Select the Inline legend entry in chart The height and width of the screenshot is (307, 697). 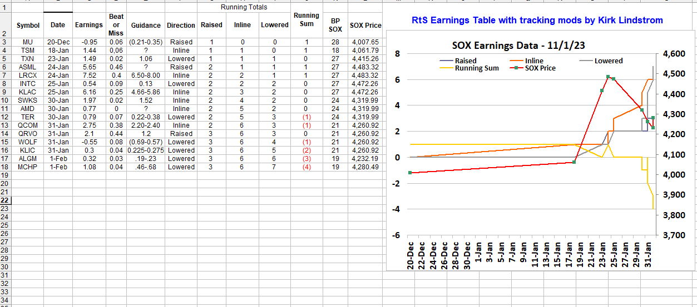pyautogui.click(x=534, y=61)
